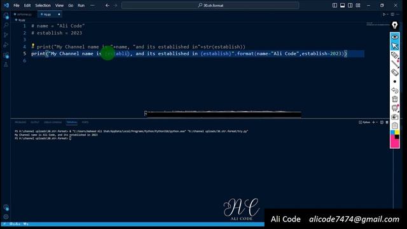Click the VS Code logo icon

coord(6,5)
